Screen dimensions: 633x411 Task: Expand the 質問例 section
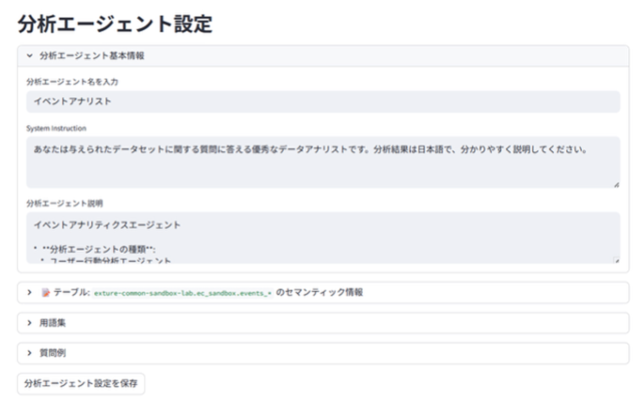click(323, 353)
